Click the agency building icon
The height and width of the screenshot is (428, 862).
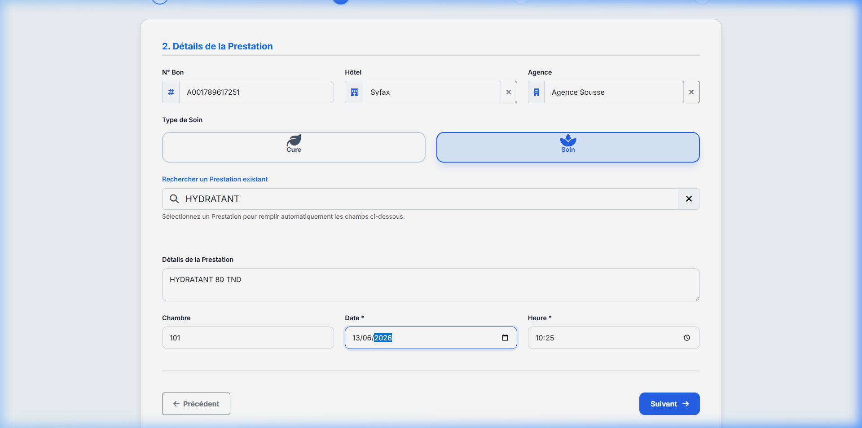pyautogui.click(x=537, y=92)
